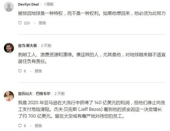The height and width of the screenshot is (131, 170).
Task: Open 亚当·霍夫曼's profile photo
Action: click(x=9, y=48)
